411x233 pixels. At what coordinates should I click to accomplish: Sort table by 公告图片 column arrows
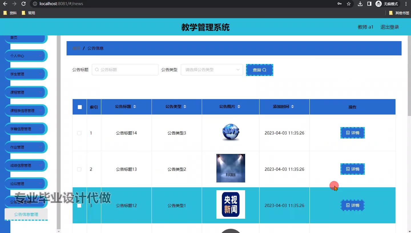click(x=239, y=107)
